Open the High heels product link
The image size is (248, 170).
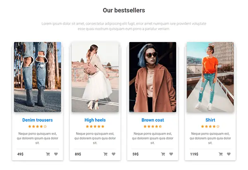click(95, 120)
